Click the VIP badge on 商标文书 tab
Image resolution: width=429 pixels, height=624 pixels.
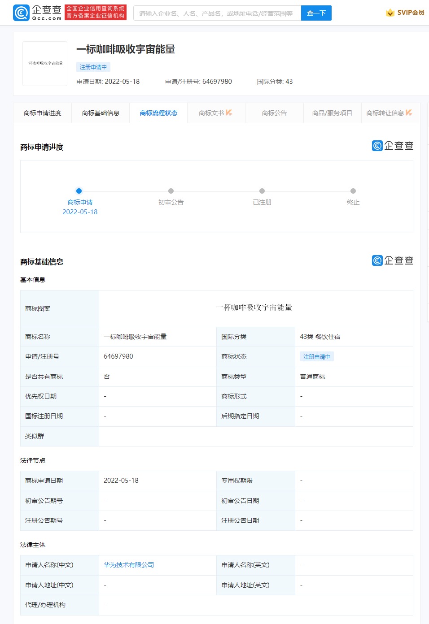[x=229, y=113]
